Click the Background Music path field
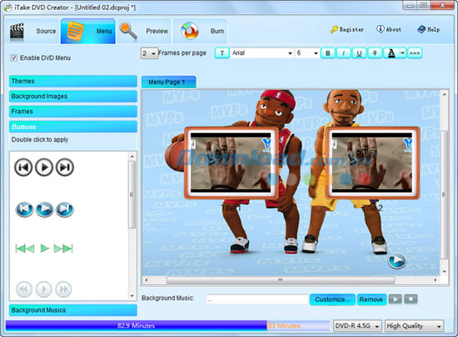This screenshot has width=458, height=337. coord(257,300)
